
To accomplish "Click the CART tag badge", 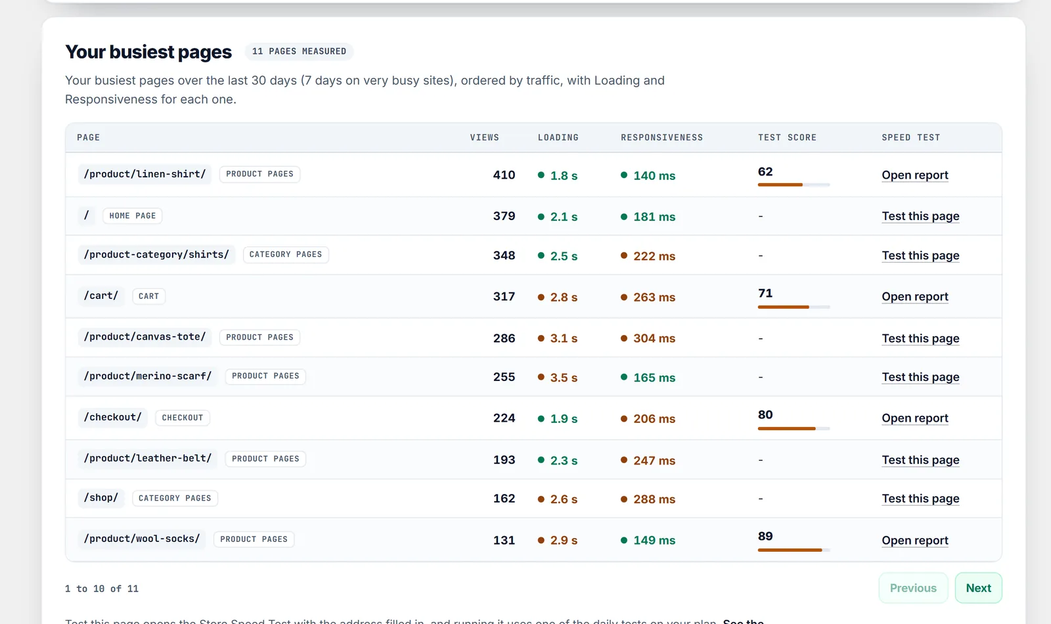I will [148, 296].
